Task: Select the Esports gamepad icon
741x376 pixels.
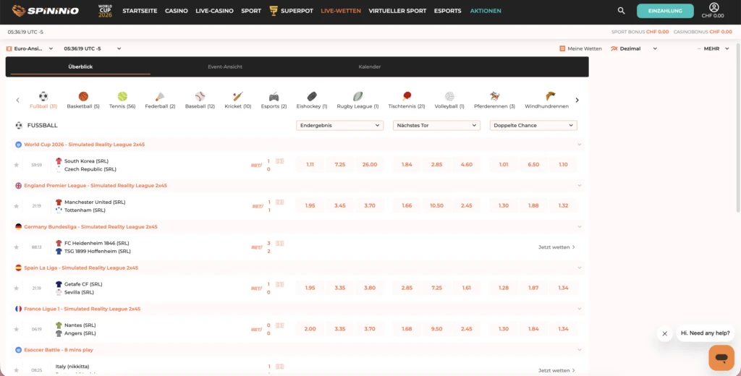Action: click(x=274, y=96)
